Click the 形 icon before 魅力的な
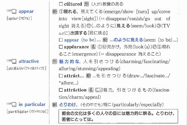The image size is (187, 125). click(x=55, y=62)
